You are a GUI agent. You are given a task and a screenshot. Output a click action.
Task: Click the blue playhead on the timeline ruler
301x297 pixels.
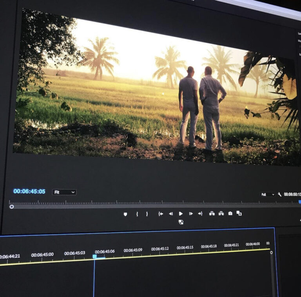pyautogui.click(x=94, y=257)
